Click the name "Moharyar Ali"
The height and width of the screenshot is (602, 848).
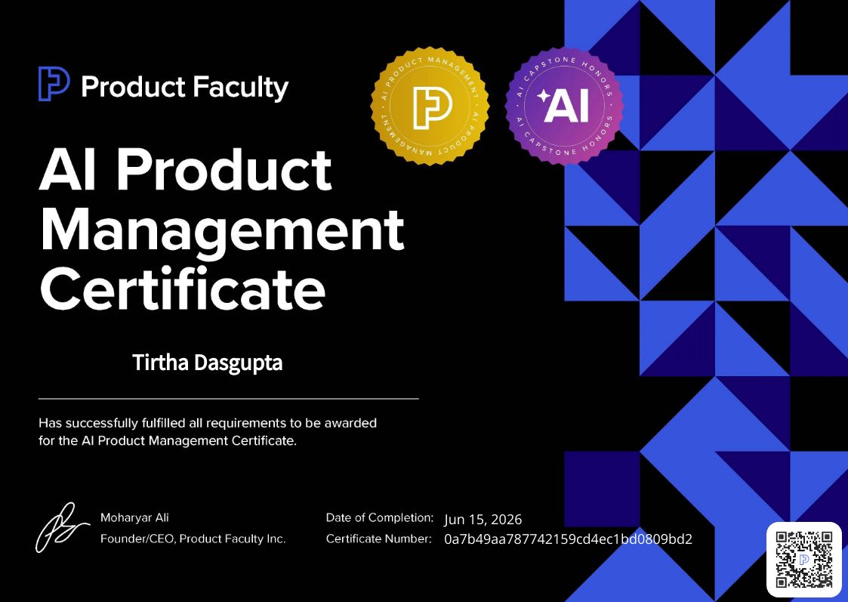click(x=134, y=517)
